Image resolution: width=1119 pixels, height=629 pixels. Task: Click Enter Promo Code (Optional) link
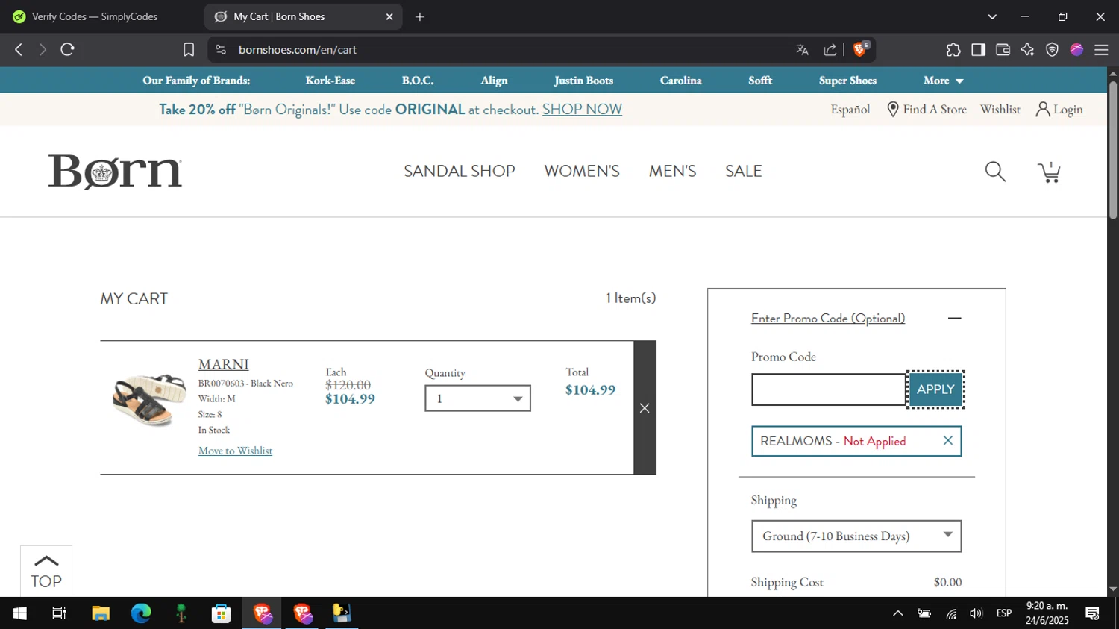tap(828, 319)
